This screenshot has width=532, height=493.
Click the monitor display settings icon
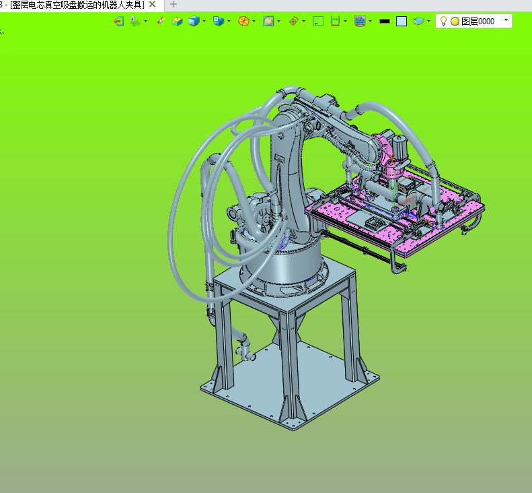pos(360,22)
